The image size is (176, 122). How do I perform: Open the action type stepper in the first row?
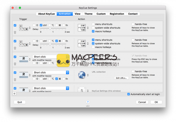[x=88, y=28]
